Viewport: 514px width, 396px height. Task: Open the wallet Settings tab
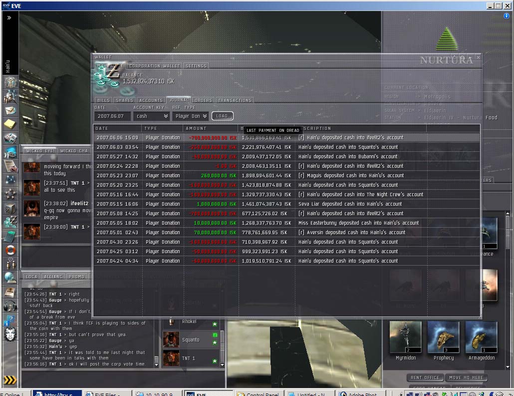196,66
